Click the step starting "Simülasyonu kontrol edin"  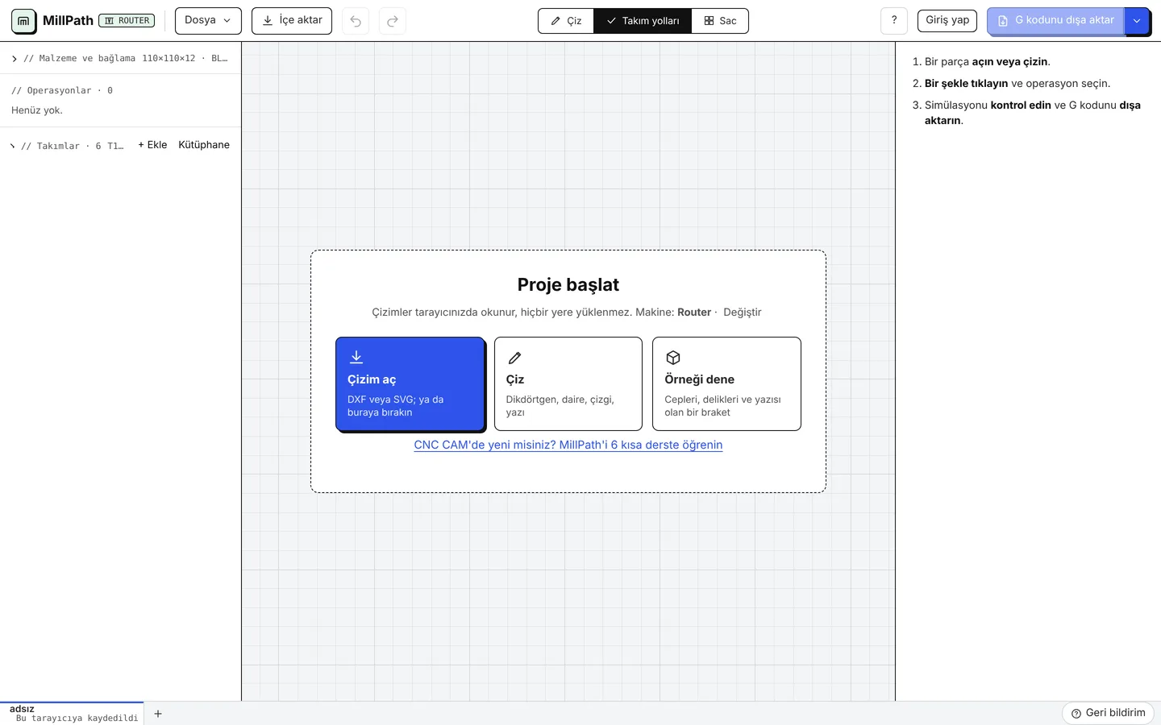click(x=1032, y=113)
